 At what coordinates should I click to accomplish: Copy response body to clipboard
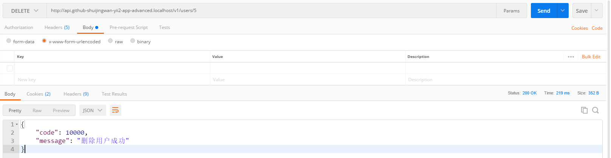pyautogui.click(x=584, y=110)
